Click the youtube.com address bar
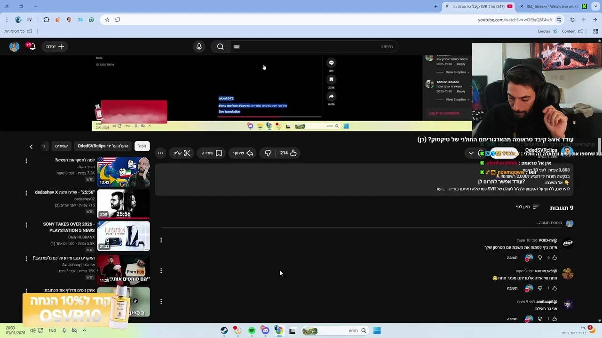 [x=515, y=20]
